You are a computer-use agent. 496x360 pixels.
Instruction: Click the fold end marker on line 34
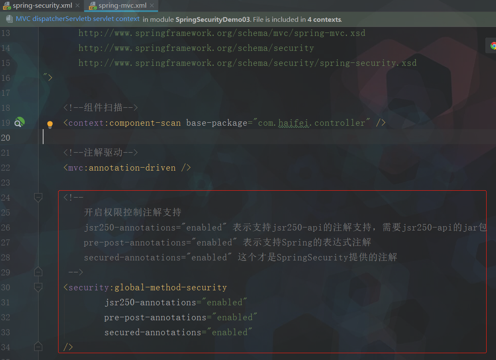click(38, 347)
